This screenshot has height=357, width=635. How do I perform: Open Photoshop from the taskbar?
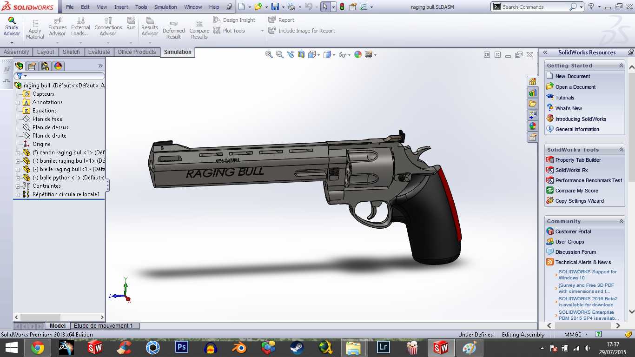pyautogui.click(x=182, y=347)
